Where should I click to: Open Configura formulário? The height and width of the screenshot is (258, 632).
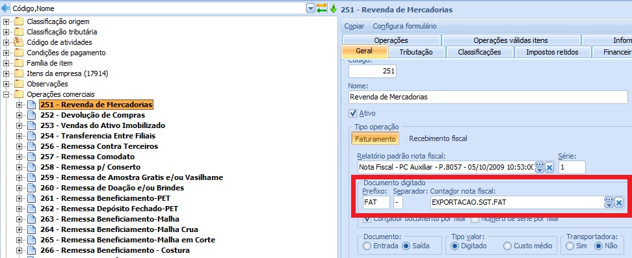pos(404,26)
